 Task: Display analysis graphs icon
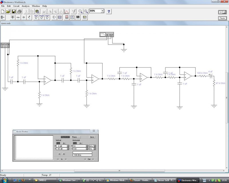click(x=66, y=11)
